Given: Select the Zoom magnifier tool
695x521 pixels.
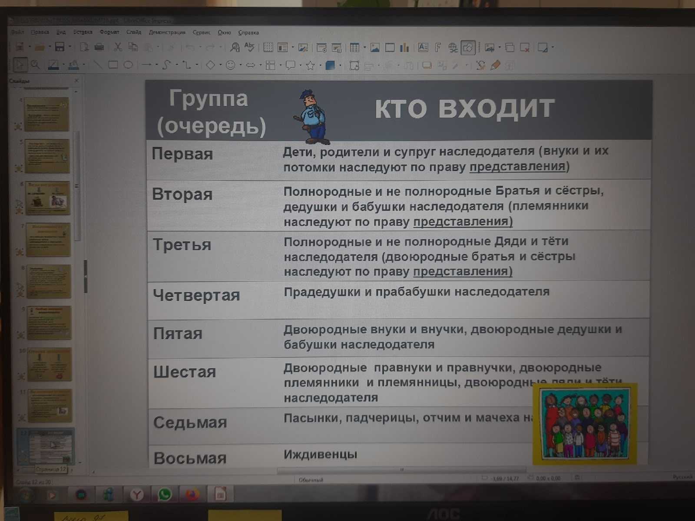Looking at the screenshot, I should [x=35, y=65].
